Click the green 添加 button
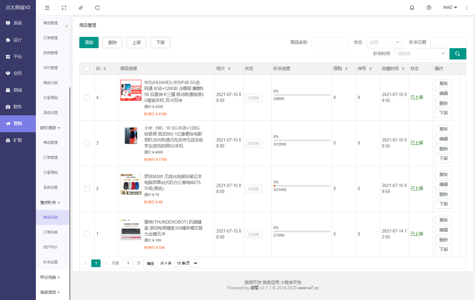 coord(89,43)
